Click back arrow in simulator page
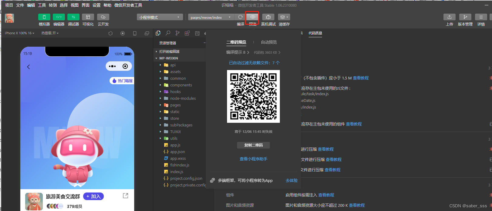This screenshot has width=492, height=211. [29, 67]
